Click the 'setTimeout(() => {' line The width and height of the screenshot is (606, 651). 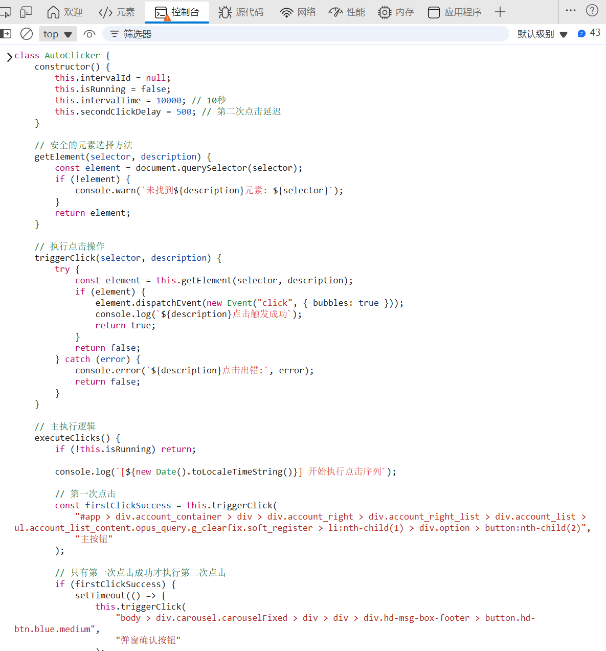click(x=120, y=595)
